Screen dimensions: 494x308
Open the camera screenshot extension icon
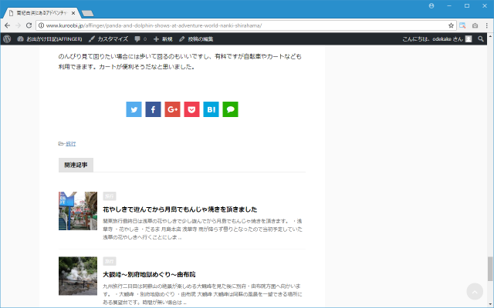[475, 25]
